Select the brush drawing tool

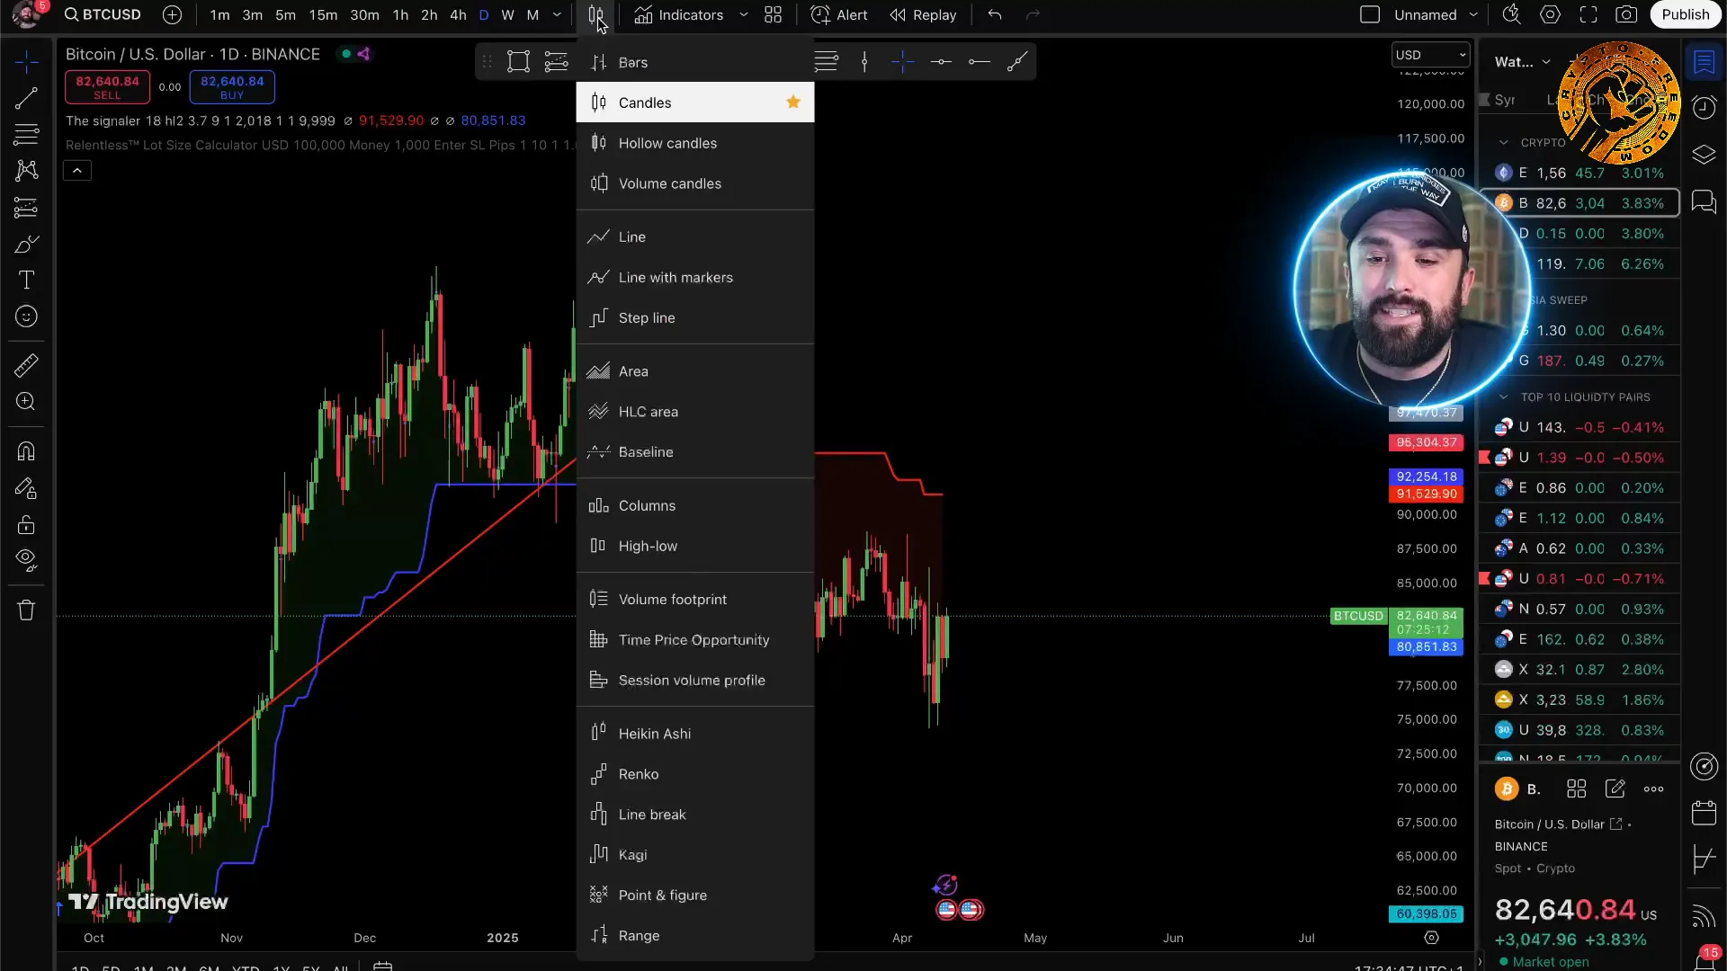click(x=26, y=244)
